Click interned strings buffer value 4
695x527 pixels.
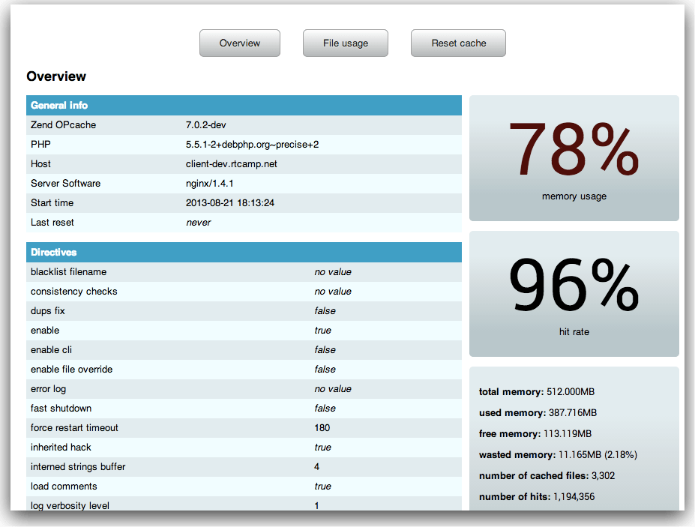pos(316,467)
